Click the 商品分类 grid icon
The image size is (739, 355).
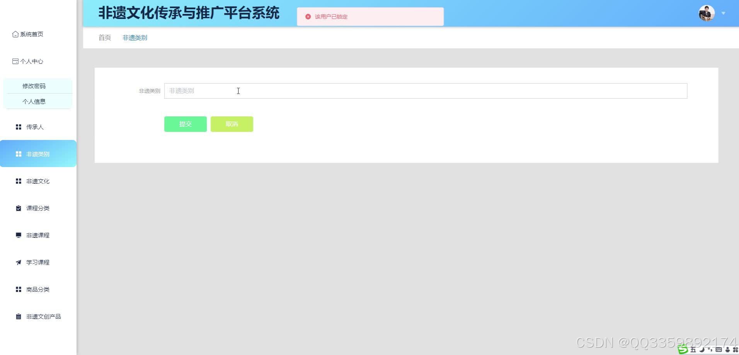18,289
